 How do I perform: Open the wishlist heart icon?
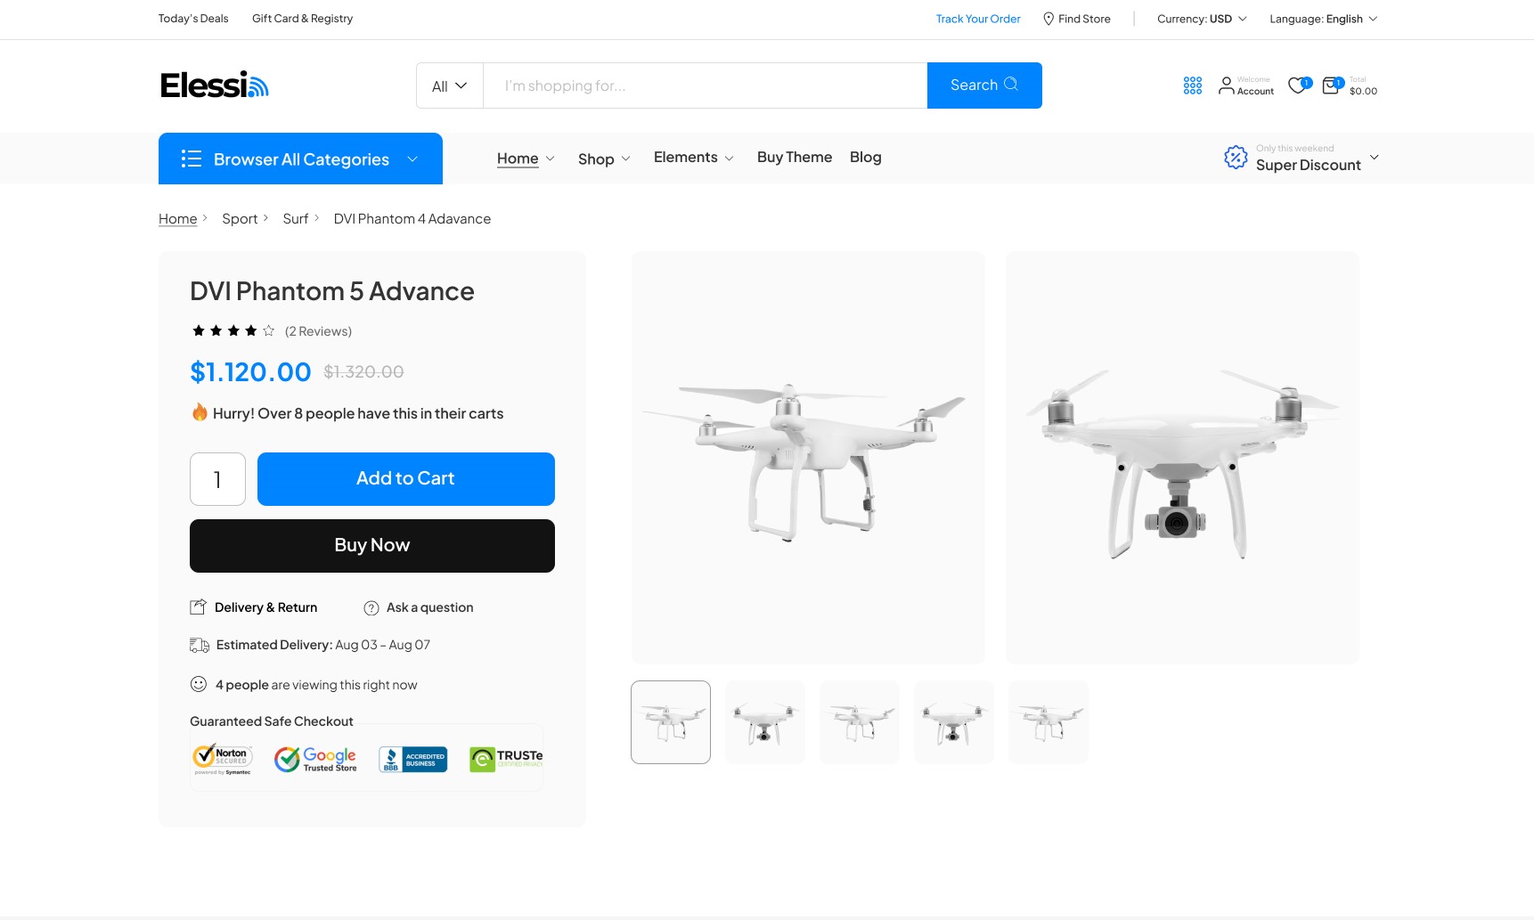[x=1298, y=85]
